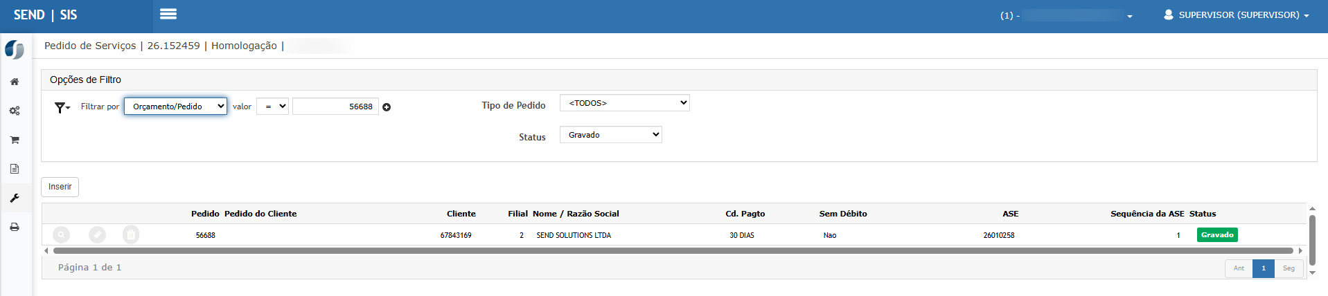Click the left arrow of horizontal scrollbar
The width and height of the screenshot is (1328, 296).
(x=46, y=251)
